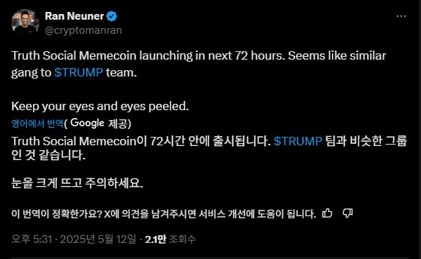The image size is (421, 259).
Task: Click the 영어에서 번역 translation link
Action: 37,124
